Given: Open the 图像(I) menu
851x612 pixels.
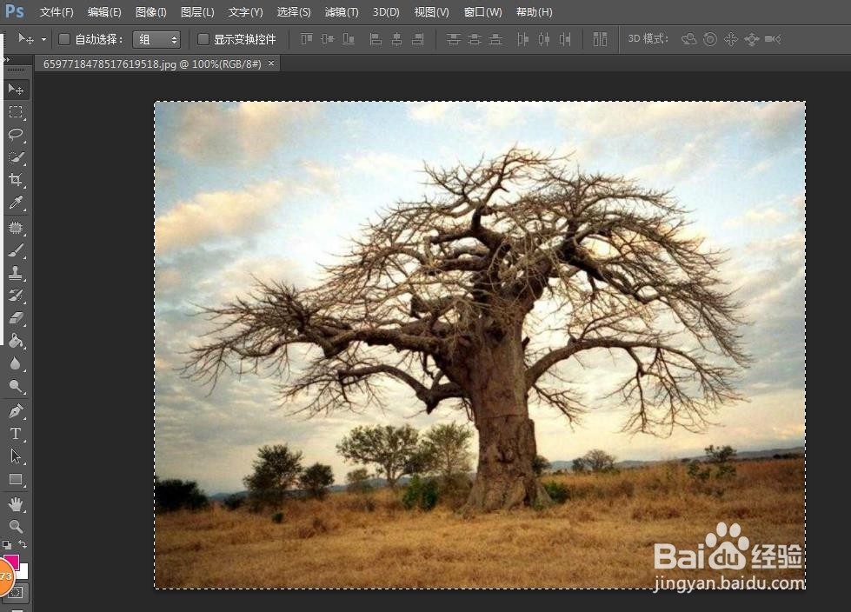Looking at the screenshot, I should (x=151, y=12).
